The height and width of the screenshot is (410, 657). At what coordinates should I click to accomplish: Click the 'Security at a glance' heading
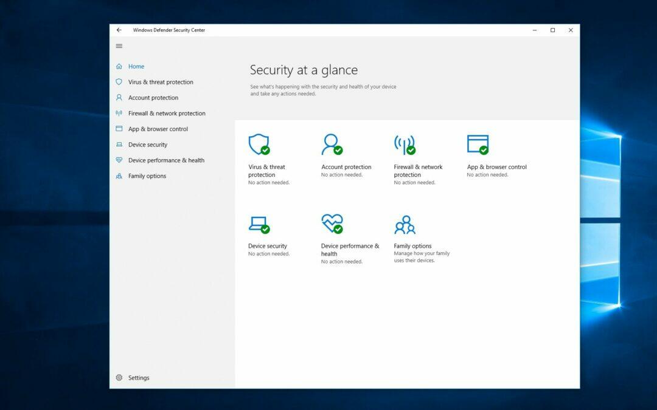[304, 70]
